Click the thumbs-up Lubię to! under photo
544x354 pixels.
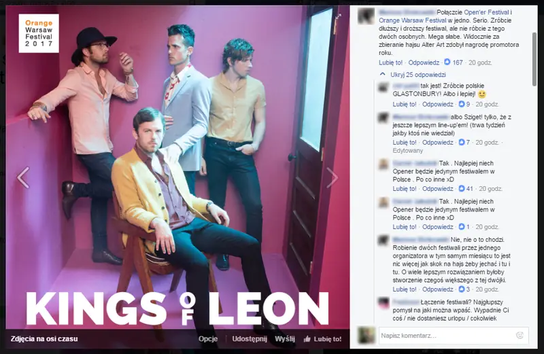coord(322,339)
